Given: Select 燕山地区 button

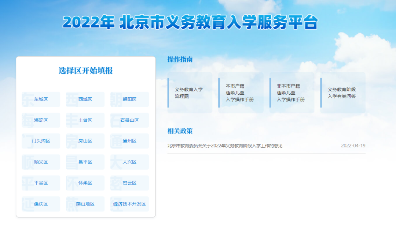Looking at the screenshot, I should (x=85, y=204).
